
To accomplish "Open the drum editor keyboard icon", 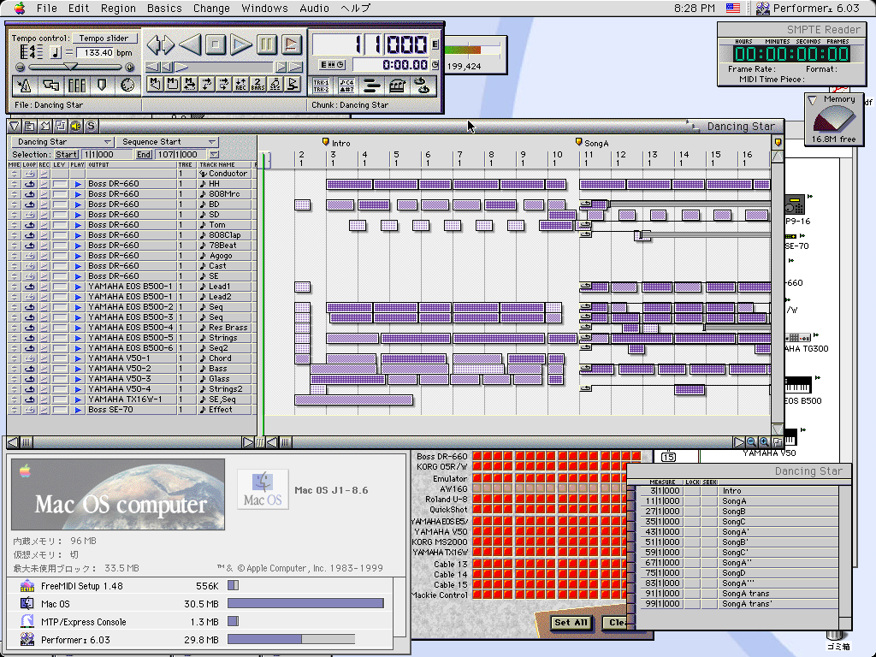I will tap(397, 86).
